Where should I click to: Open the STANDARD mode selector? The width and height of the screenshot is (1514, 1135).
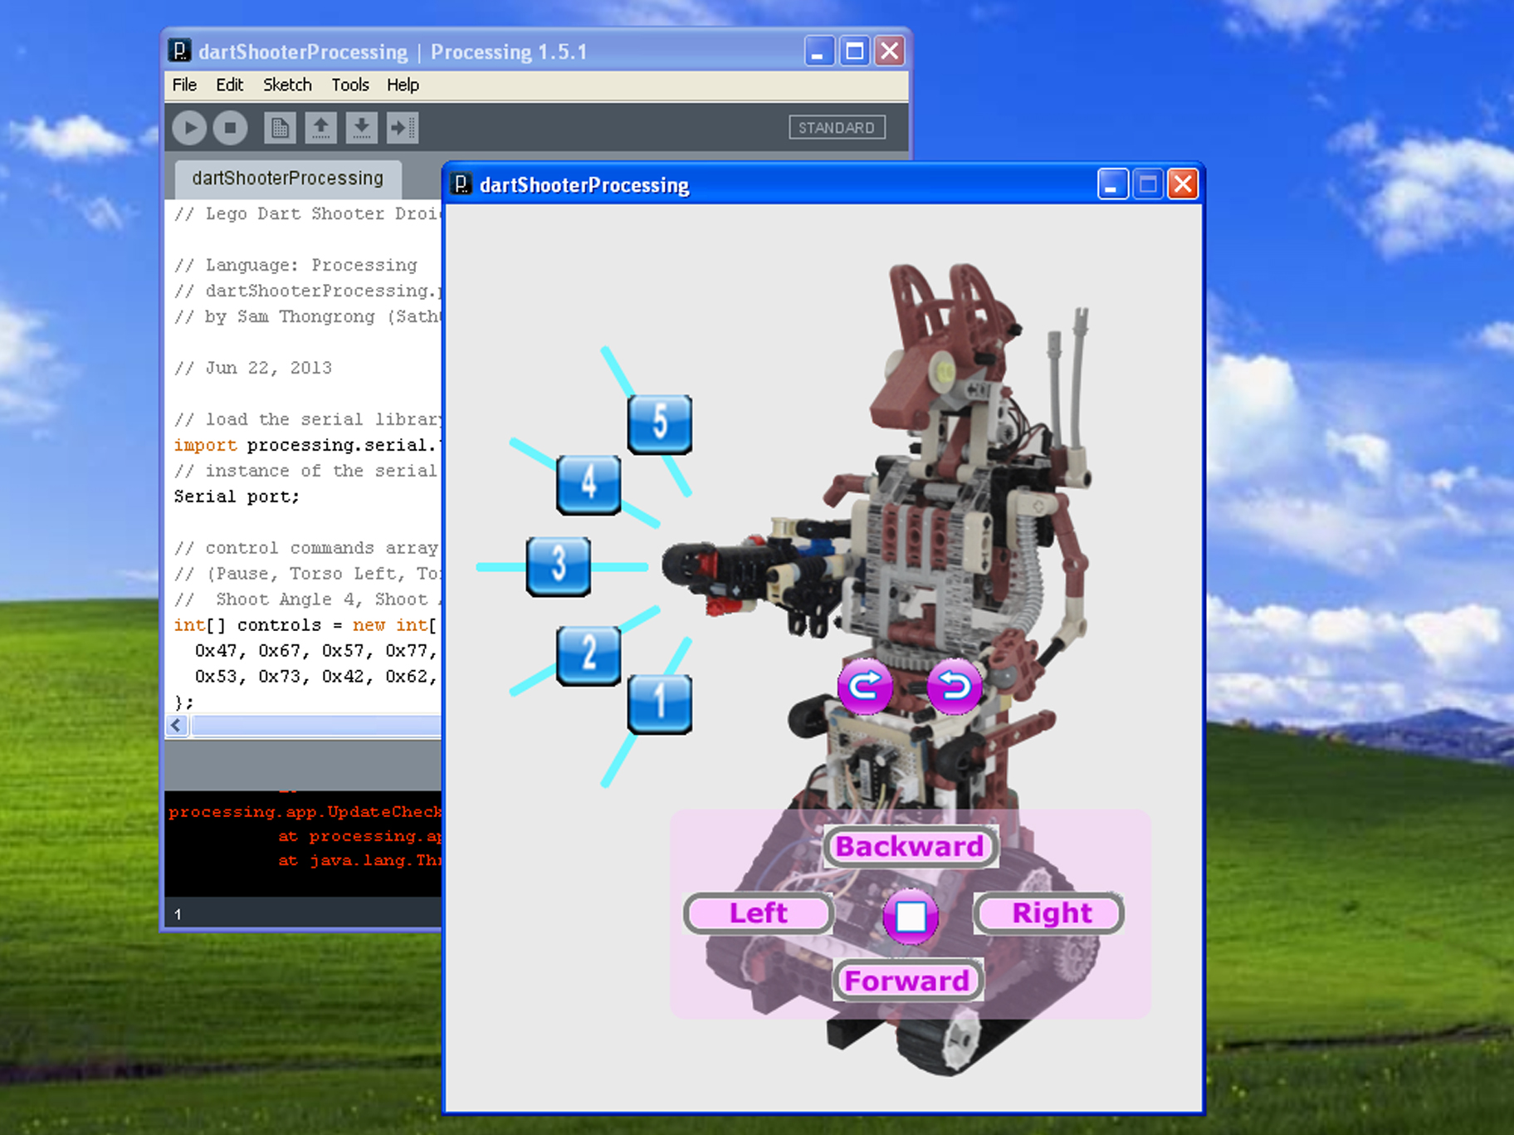(x=837, y=128)
